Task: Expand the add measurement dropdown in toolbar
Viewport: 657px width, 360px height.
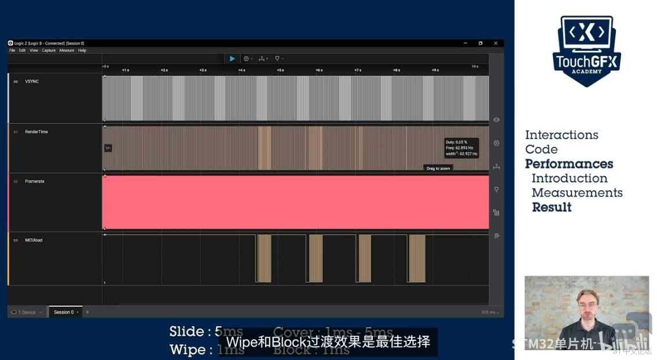Action: tap(263, 58)
